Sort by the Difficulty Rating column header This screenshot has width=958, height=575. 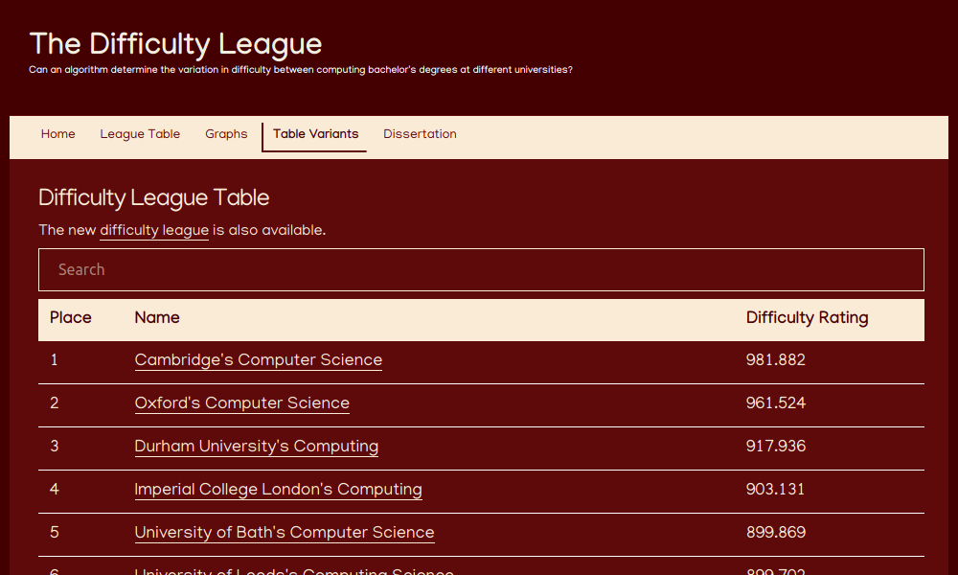807,318
